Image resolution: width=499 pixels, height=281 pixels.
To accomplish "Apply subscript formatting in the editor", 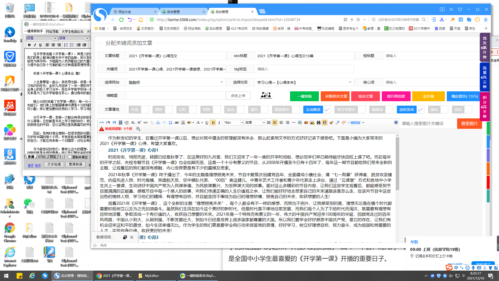I will click(133, 123).
